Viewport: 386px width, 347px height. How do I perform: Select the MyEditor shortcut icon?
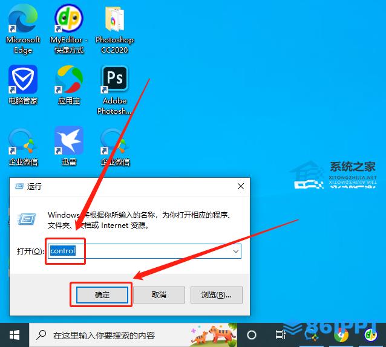68,21
